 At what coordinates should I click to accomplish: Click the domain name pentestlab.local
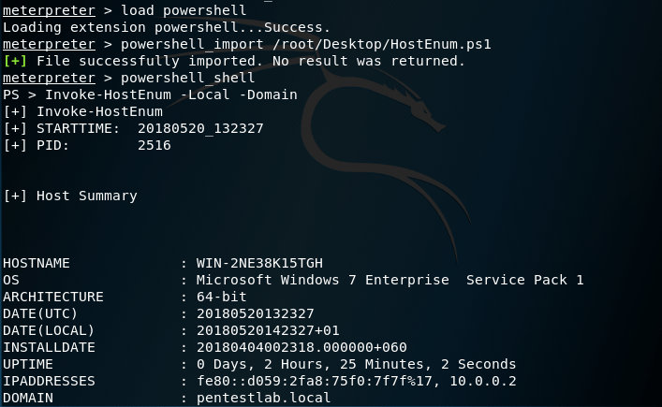click(x=263, y=398)
